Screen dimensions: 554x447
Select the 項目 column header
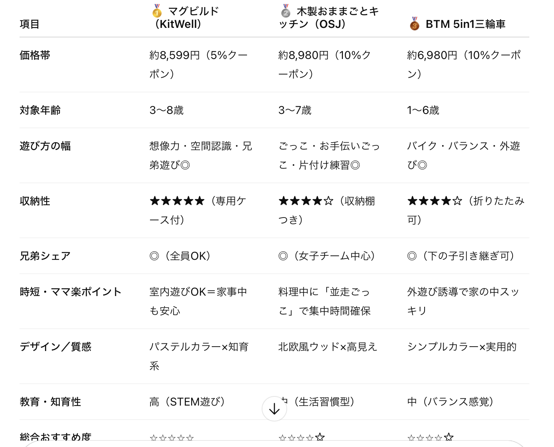(29, 24)
